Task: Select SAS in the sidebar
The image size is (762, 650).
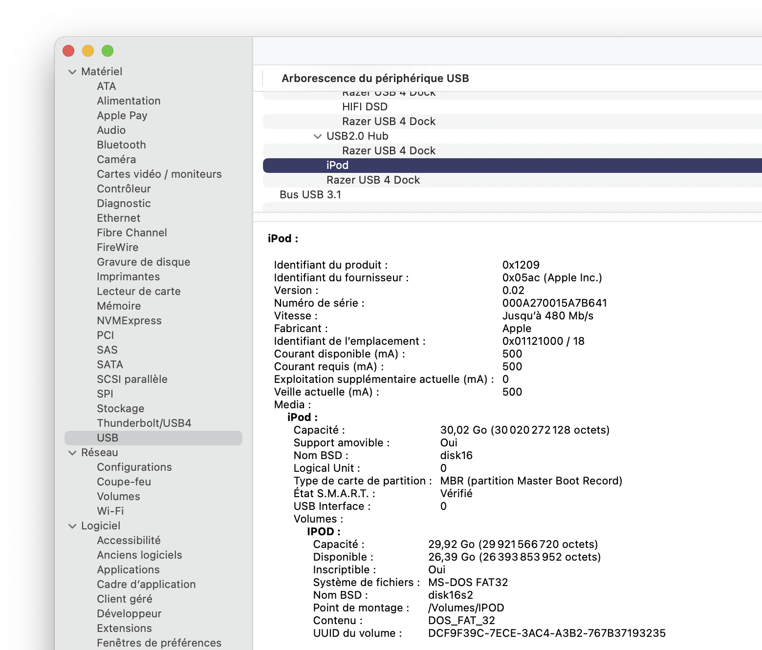Action: click(107, 350)
